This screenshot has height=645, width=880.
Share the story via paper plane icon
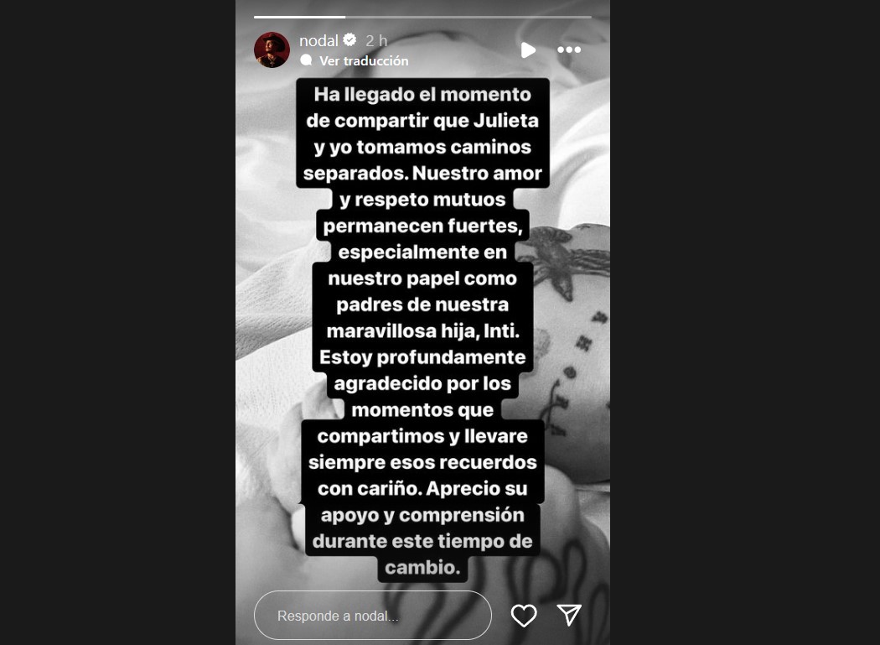click(x=569, y=615)
